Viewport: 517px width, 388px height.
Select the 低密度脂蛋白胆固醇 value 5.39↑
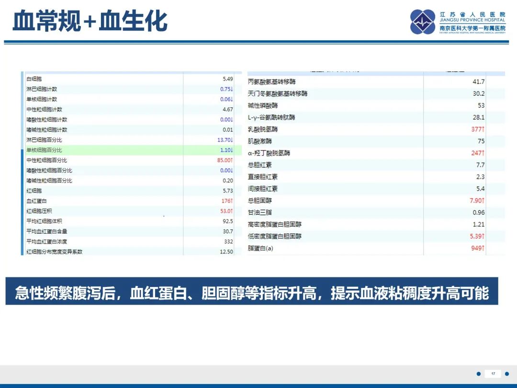(477, 236)
